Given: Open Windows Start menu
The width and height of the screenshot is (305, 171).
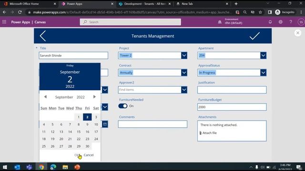Looking at the screenshot, I should point(5,167).
